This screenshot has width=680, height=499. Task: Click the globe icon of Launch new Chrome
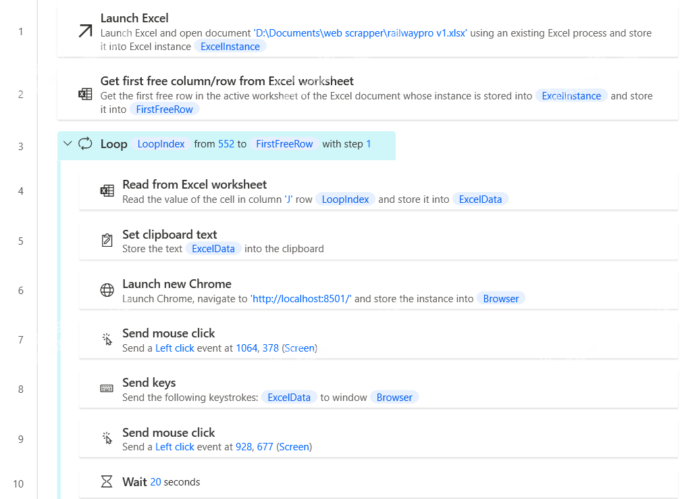(107, 290)
